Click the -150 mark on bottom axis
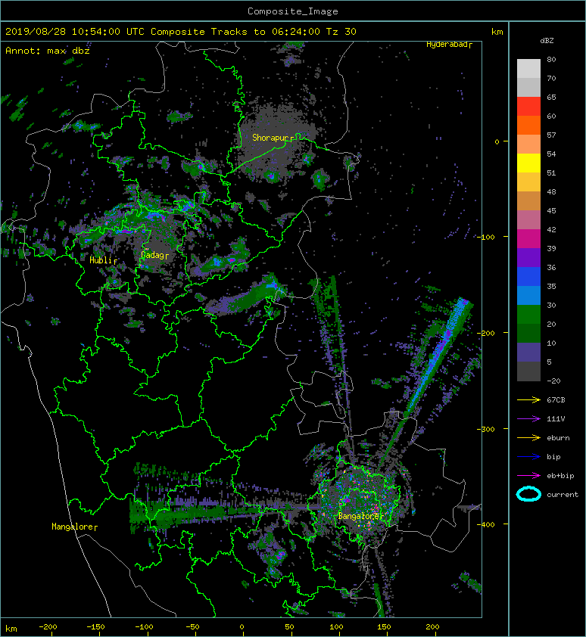Screen dimensions: 586x637 tap(95, 627)
